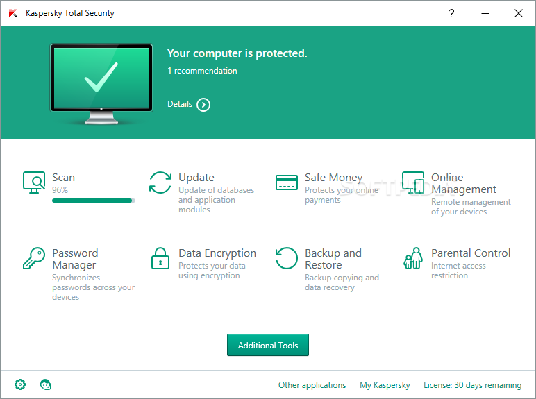Click 'Your computer is protected.' headline
This screenshot has height=399, width=536.
[237, 53]
